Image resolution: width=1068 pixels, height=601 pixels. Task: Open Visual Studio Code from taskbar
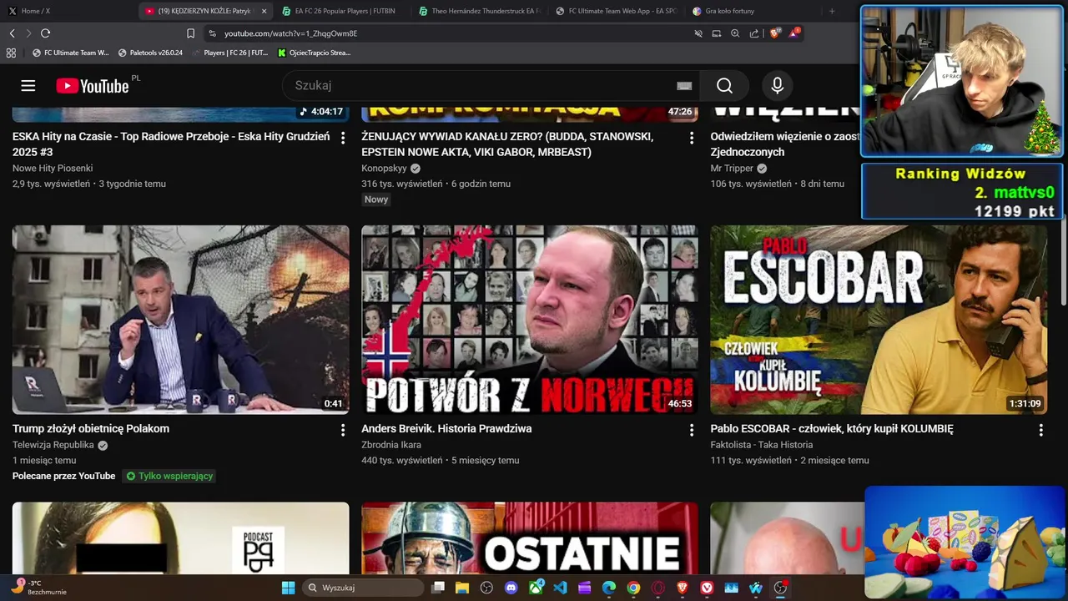coord(560,588)
